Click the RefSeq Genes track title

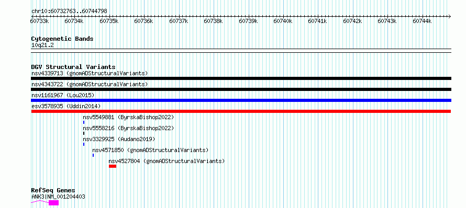pos(53,191)
